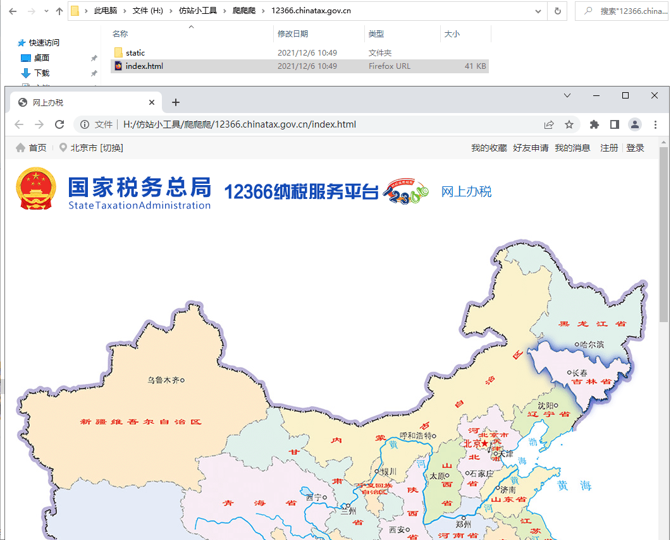
Task: Open the browser three-dot menu
Action: click(x=656, y=125)
